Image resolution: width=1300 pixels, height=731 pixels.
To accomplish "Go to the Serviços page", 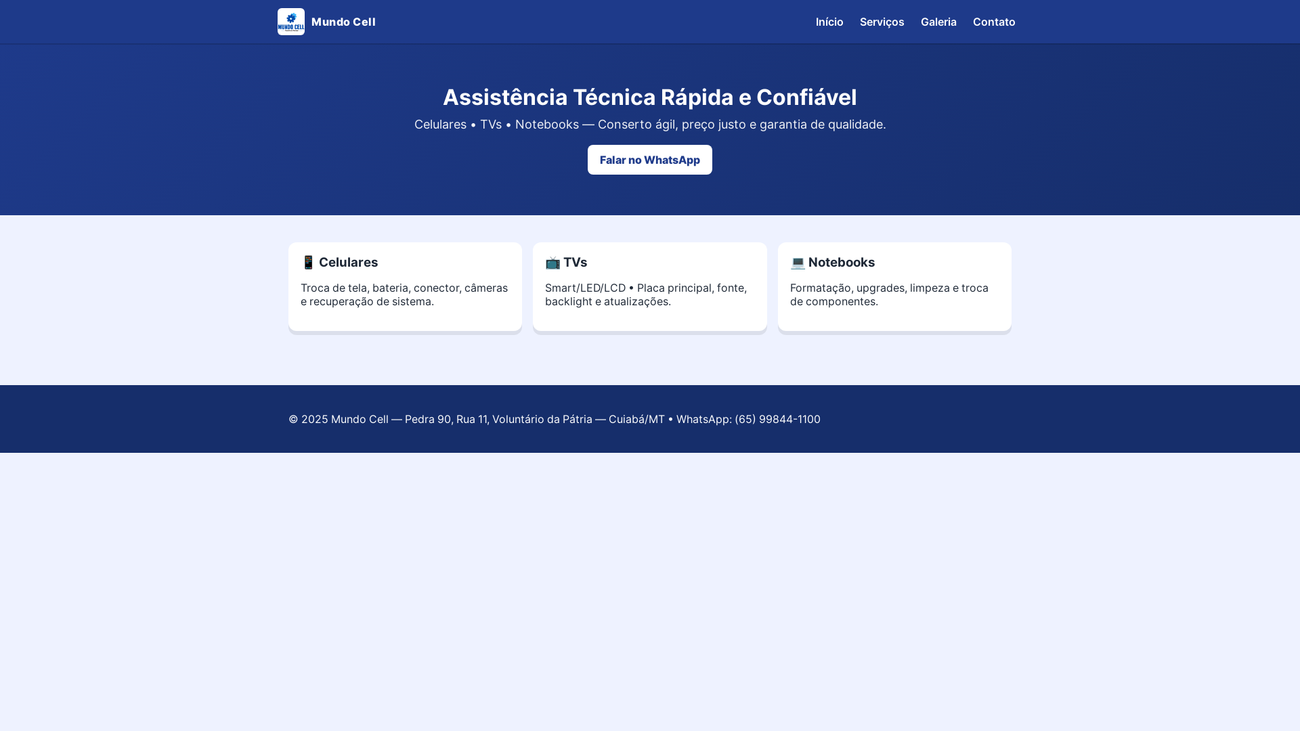I will [882, 22].
